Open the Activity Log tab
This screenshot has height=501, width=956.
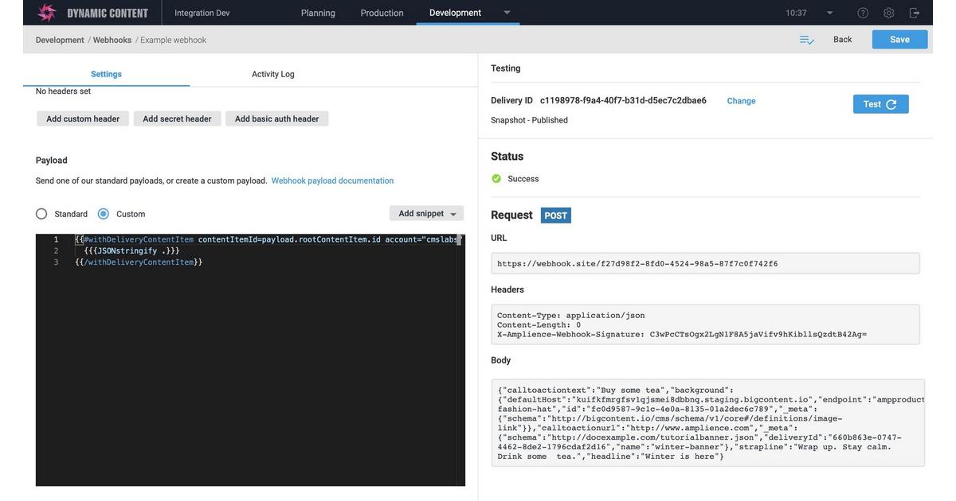(x=273, y=74)
